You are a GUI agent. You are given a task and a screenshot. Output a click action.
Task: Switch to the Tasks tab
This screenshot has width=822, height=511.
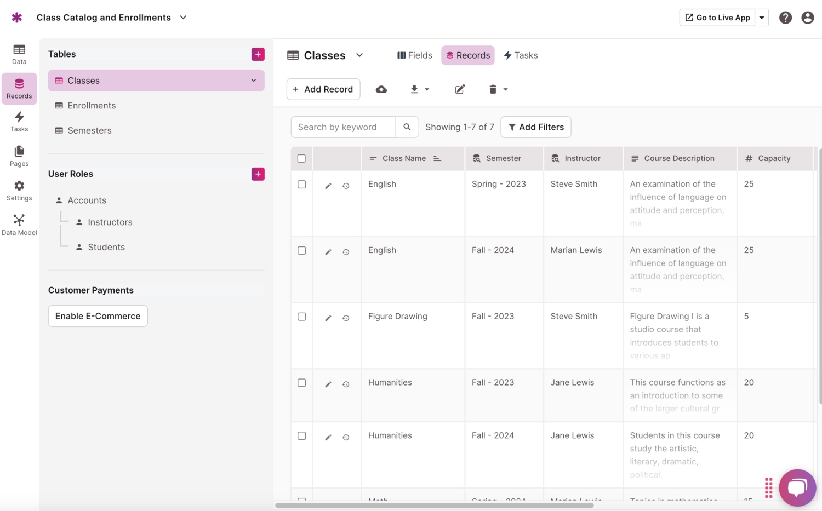[521, 55]
